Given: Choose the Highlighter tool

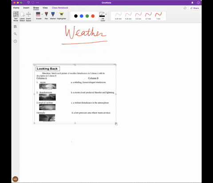Looking at the screenshot, I should tap(61, 16).
